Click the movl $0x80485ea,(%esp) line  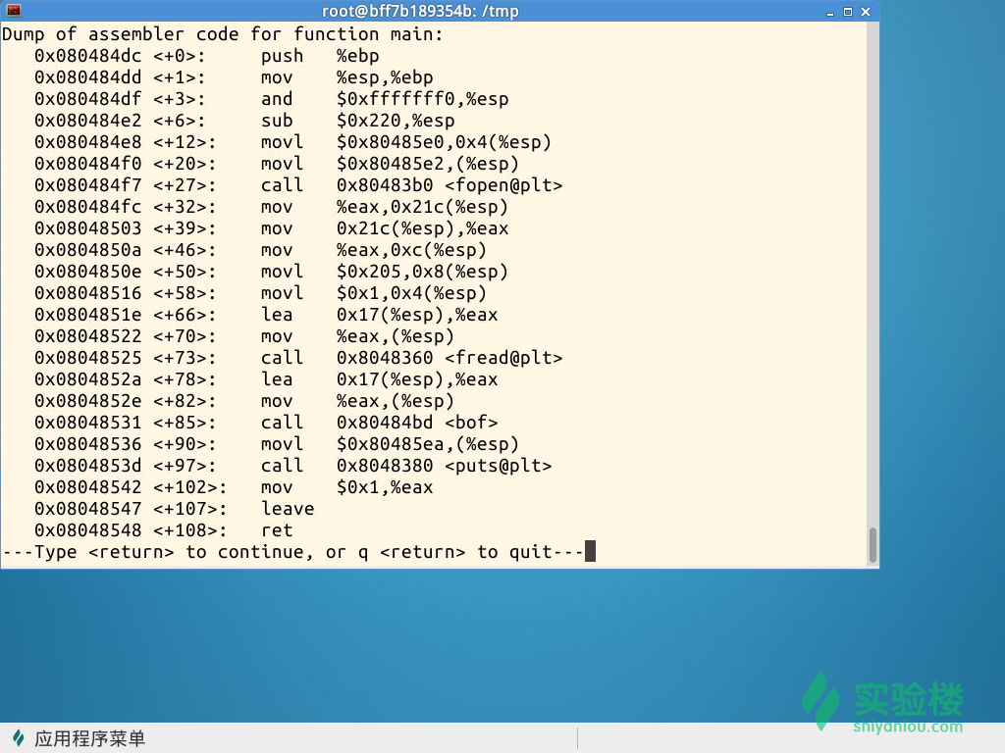coord(276,444)
